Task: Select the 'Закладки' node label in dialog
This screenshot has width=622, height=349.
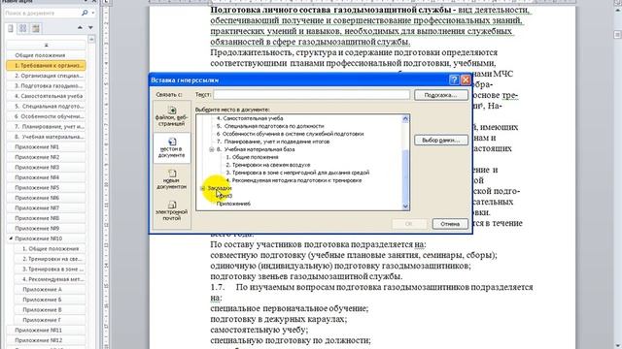Action: (220, 188)
